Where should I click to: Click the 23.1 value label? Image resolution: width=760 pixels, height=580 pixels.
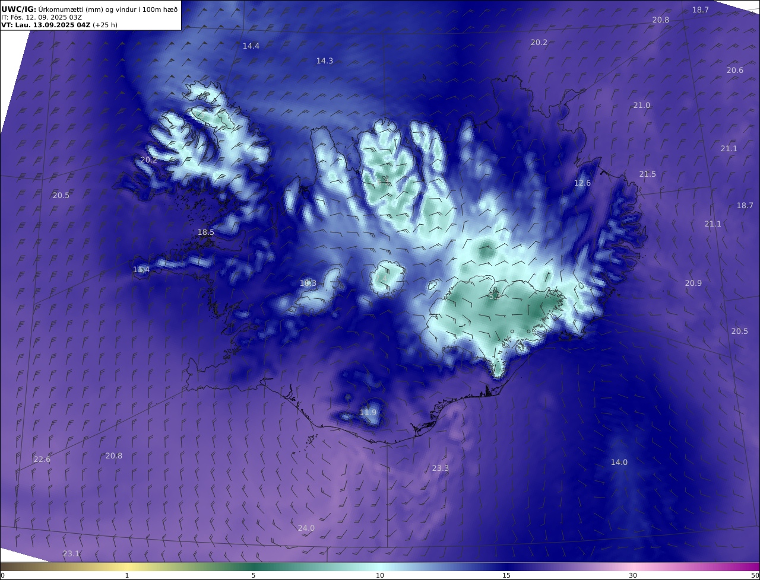[x=71, y=553]
